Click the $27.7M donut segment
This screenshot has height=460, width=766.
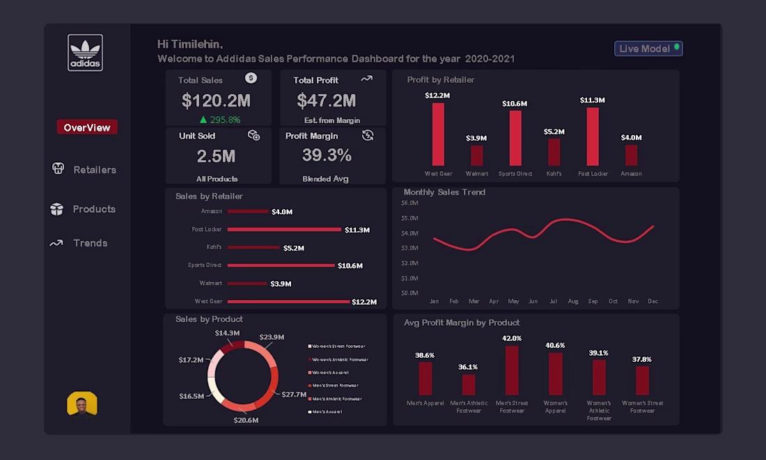(x=272, y=390)
